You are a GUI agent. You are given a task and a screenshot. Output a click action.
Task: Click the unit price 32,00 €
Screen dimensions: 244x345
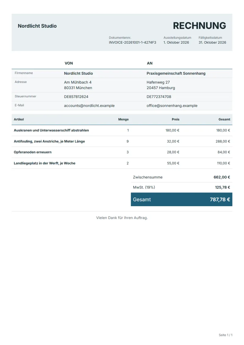pos(173,141)
